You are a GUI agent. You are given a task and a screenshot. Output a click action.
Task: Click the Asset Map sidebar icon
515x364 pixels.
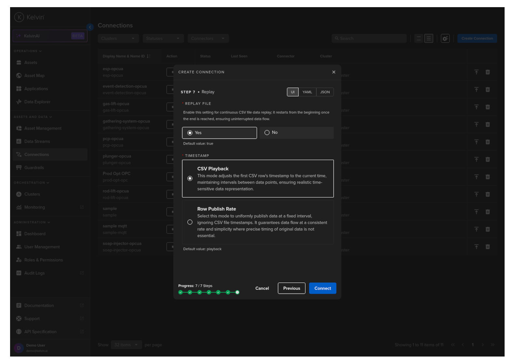(19, 75)
